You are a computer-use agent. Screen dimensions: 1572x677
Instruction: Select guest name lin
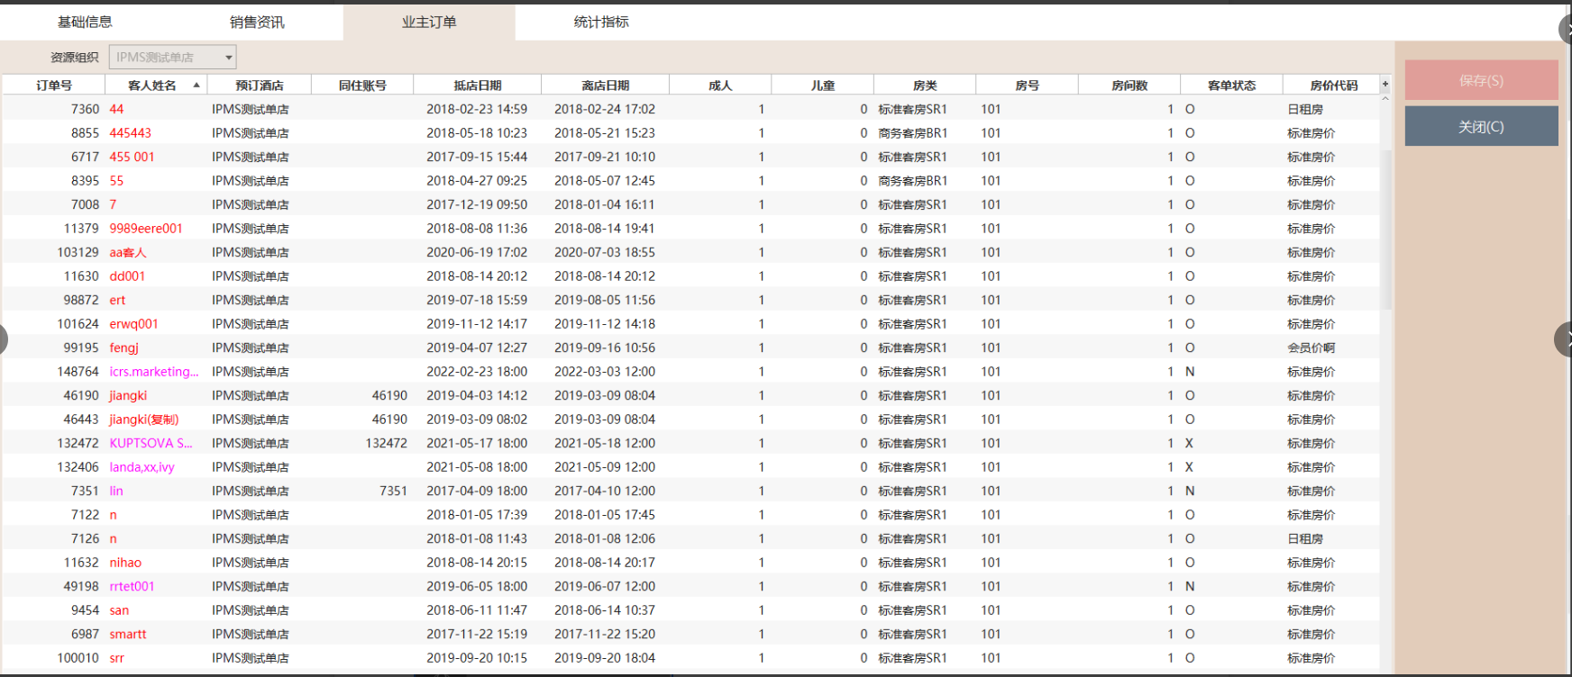pos(116,491)
